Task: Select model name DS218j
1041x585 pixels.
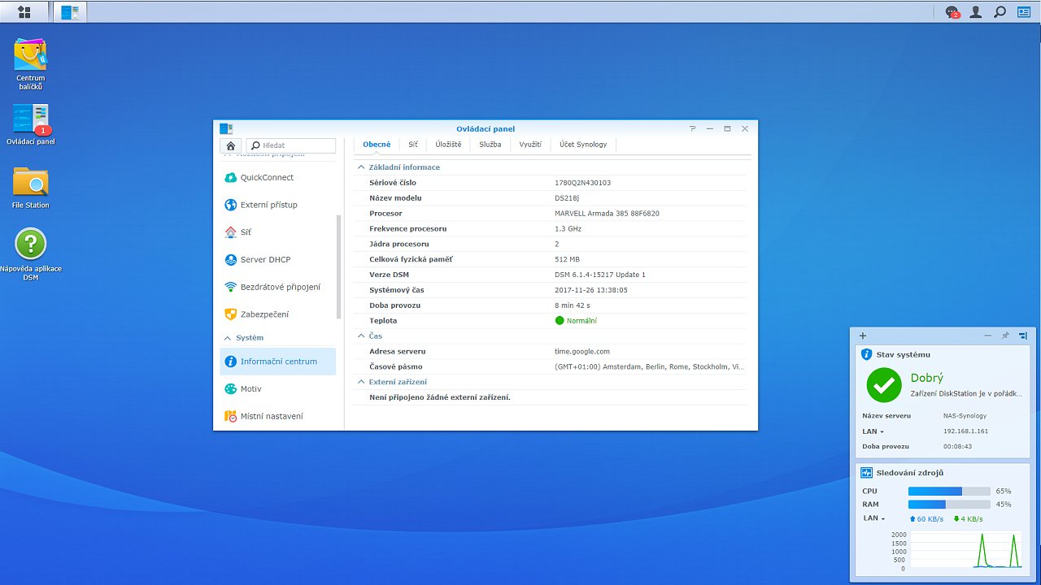Action: pyautogui.click(x=568, y=198)
